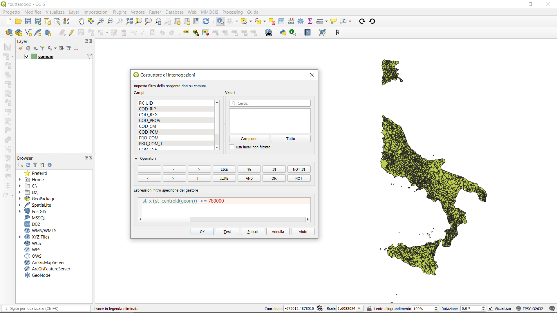The width and height of the screenshot is (557, 313).
Task: Click the Statistical Summary sigma icon
Action: [x=310, y=21]
